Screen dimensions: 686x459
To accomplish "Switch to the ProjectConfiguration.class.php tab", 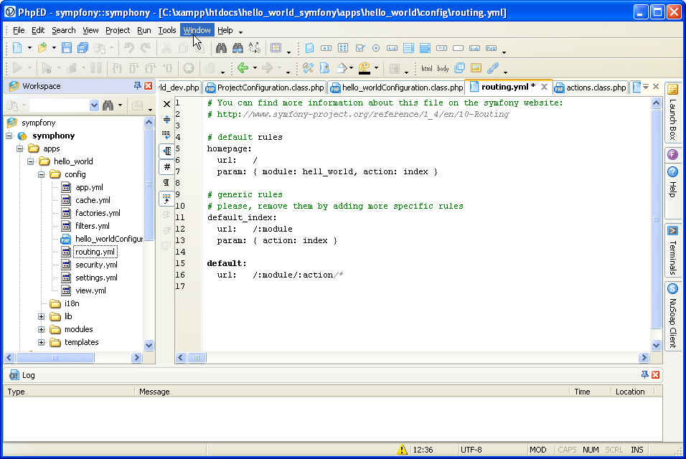I will coord(265,87).
